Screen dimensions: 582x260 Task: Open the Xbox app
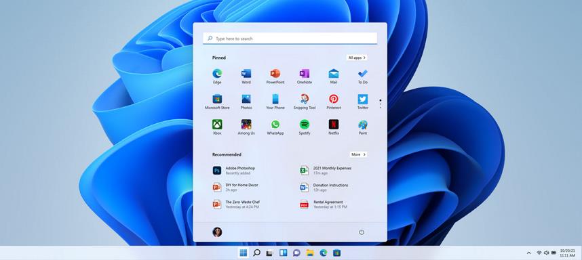pyautogui.click(x=217, y=127)
